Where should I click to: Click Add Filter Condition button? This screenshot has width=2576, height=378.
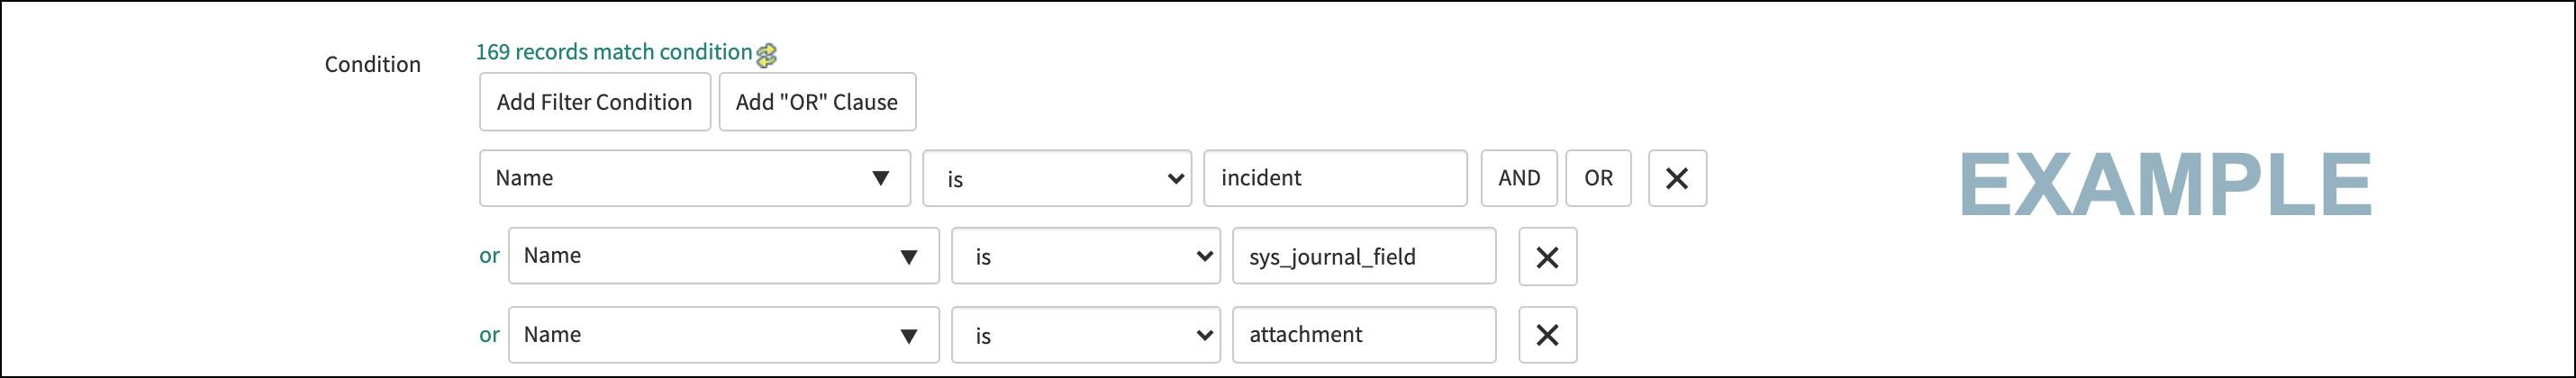tap(594, 102)
